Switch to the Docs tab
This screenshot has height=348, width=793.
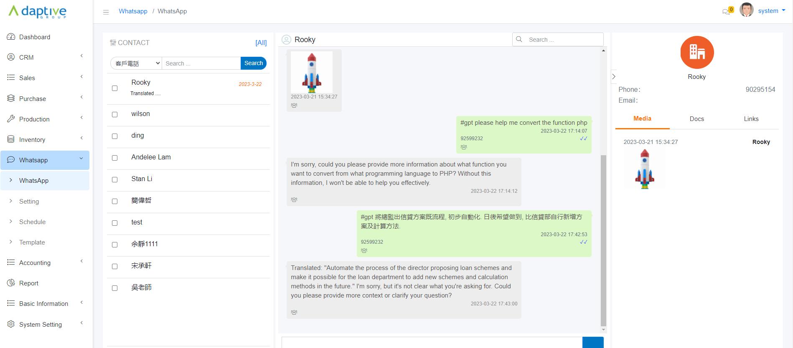pyautogui.click(x=696, y=119)
